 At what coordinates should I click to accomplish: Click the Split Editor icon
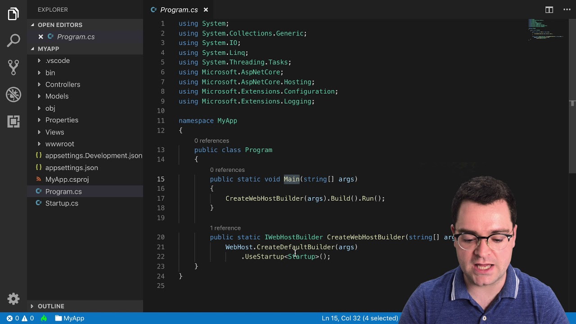tap(549, 9)
